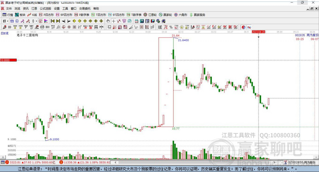Click the horizontal scrollbar left arrow
319x172 pixels.
[x=116, y=162]
